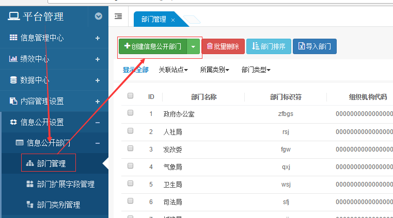Expand the 关联站点 filter dropdown
Screen dimensions: 393x218
[173, 70]
